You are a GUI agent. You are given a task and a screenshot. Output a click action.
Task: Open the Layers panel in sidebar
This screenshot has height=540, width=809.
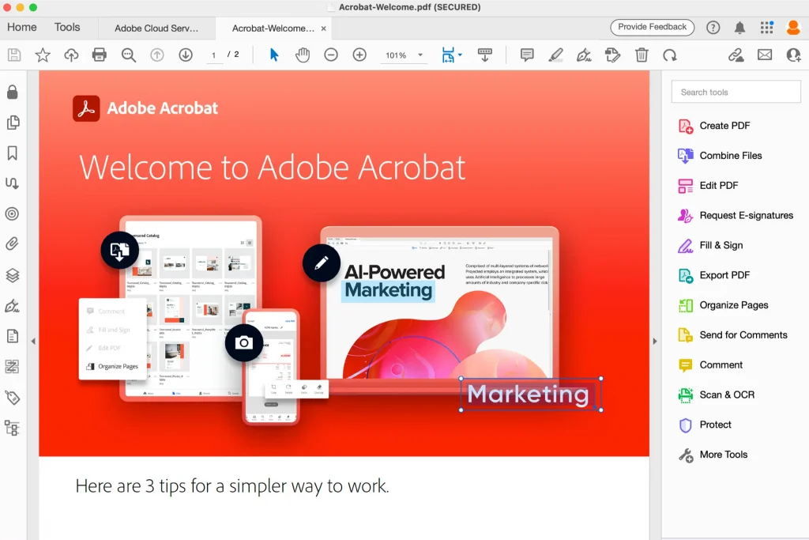click(12, 275)
